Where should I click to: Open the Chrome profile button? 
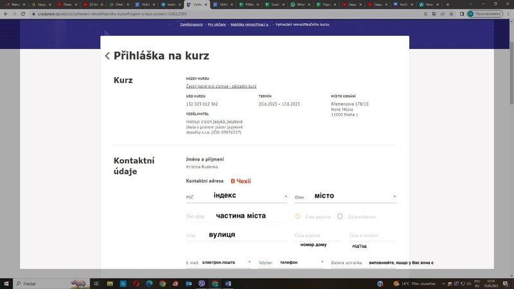coord(485,13)
